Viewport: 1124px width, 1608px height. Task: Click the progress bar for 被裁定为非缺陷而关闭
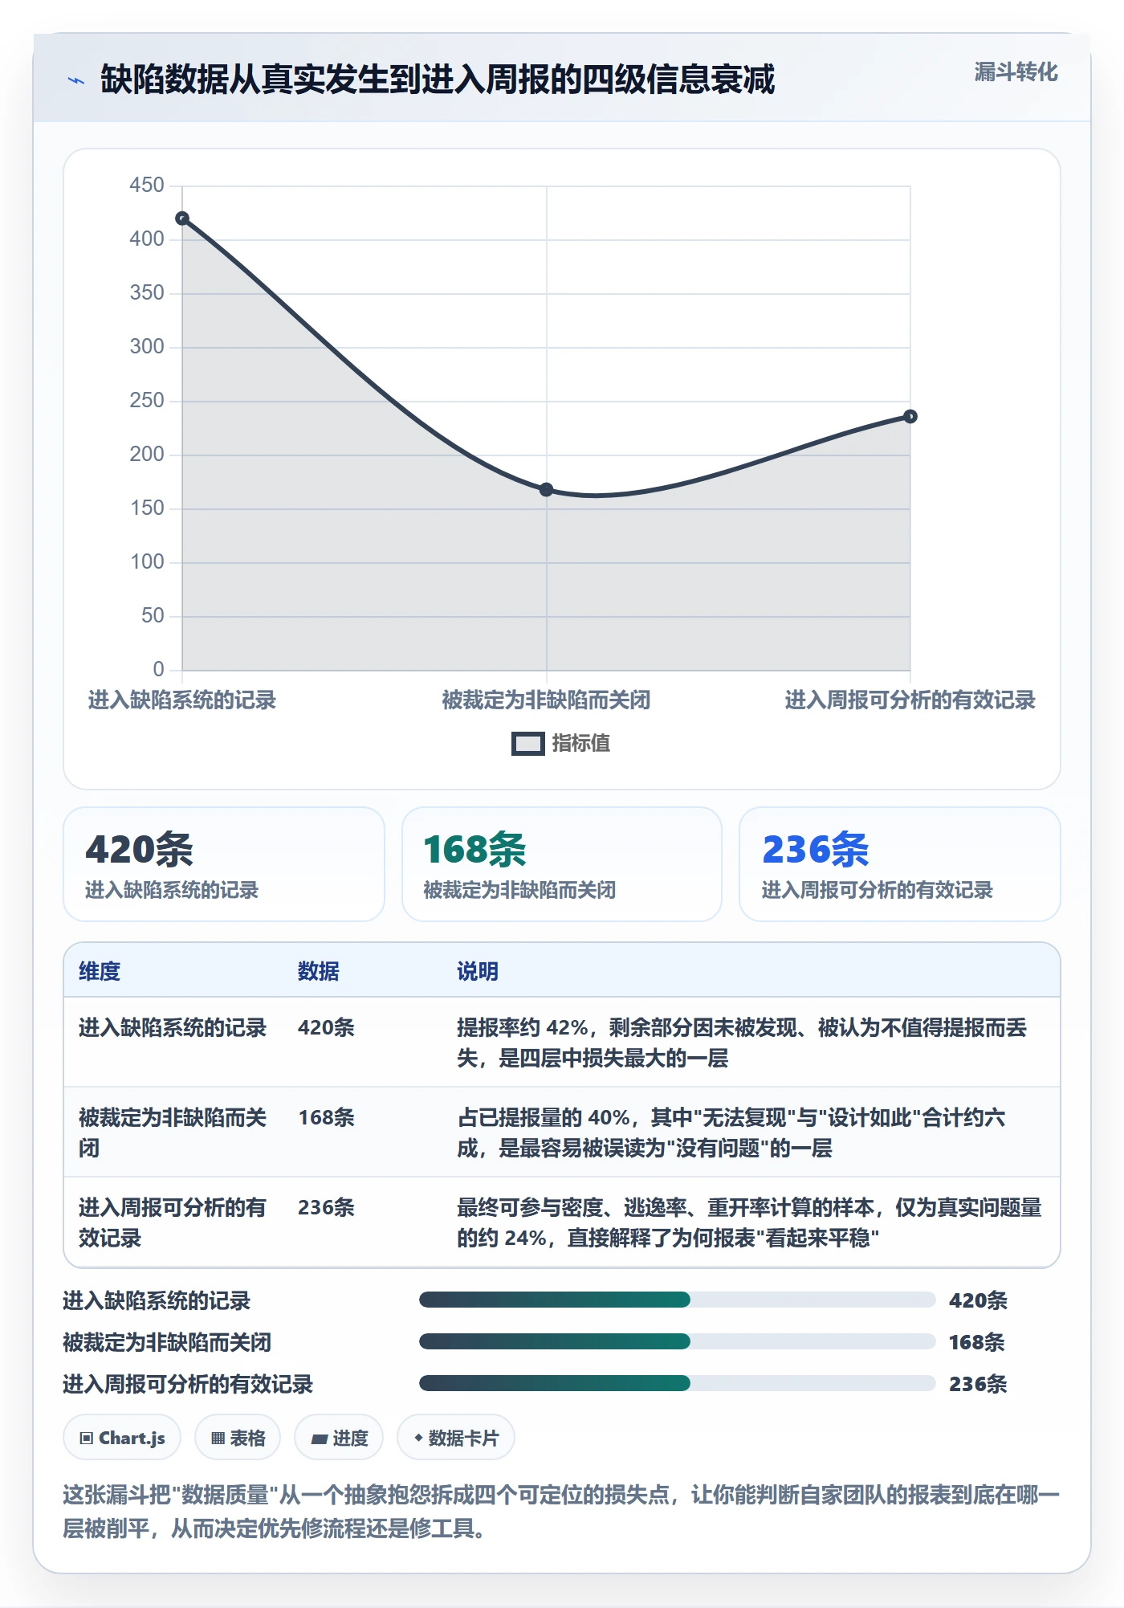coord(678,1341)
